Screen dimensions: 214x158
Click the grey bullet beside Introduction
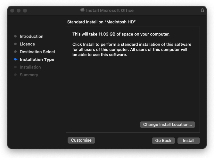coord(15,36)
